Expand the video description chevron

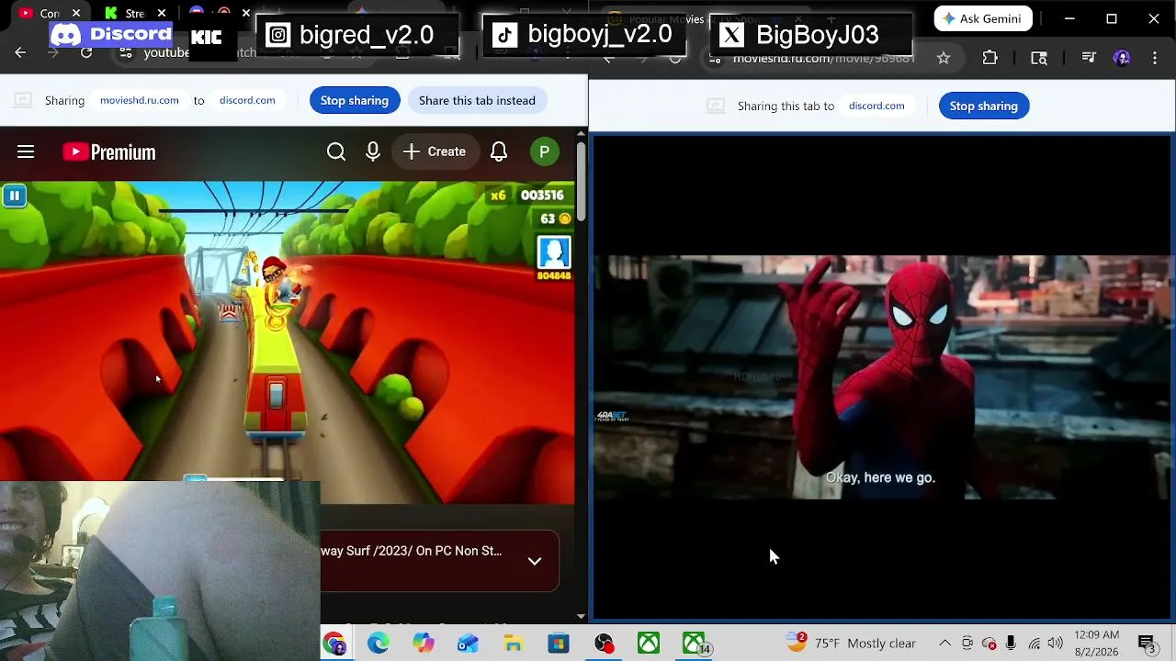[x=535, y=561]
